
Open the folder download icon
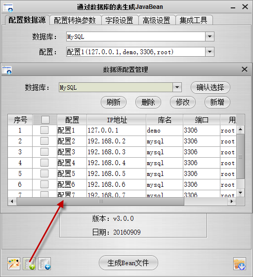[240, 264]
